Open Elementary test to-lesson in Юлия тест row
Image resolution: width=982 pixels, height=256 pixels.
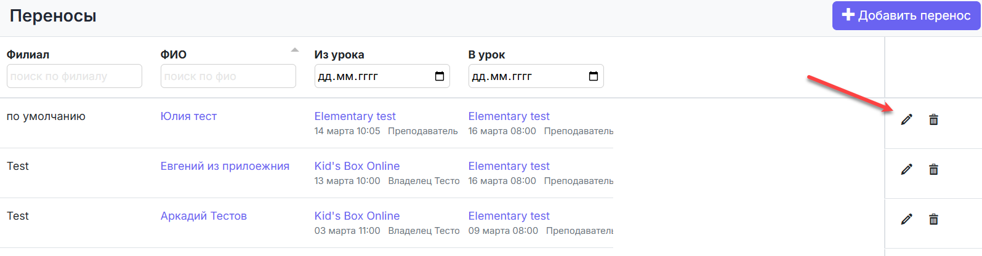(509, 116)
